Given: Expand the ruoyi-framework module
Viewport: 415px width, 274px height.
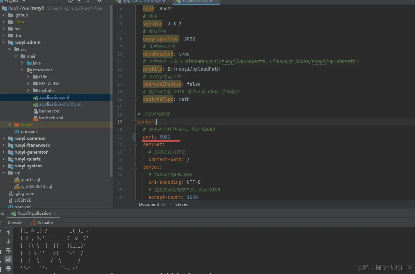Looking at the screenshot, I should [x=3, y=145].
